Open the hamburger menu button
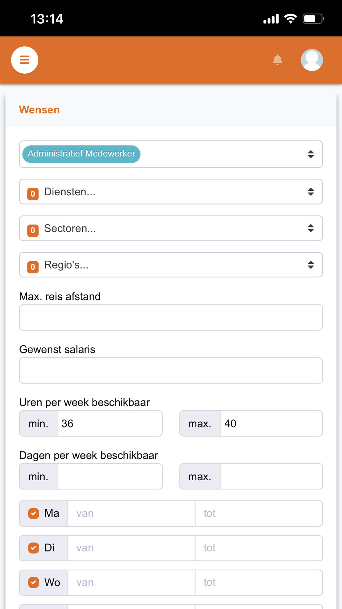Screen dimensions: 342x609 point(25,60)
